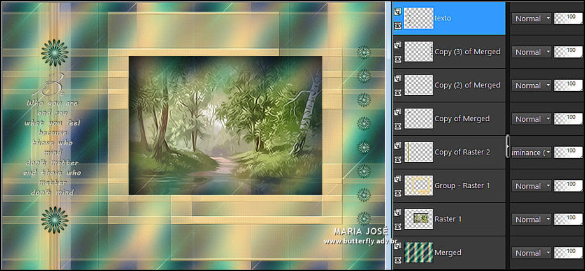Toggle the eye icon on Raster 1 layer
The height and width of the screenshot is (271, 585).
(398, 226)
